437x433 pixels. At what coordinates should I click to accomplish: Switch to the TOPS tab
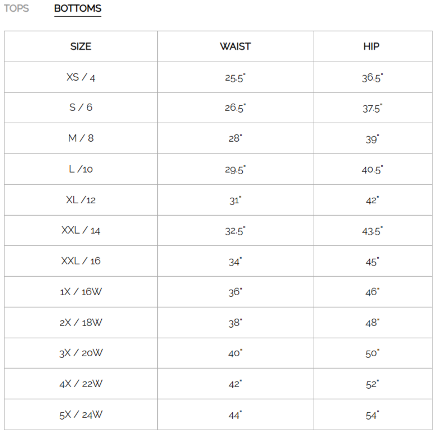coord(16,8)
